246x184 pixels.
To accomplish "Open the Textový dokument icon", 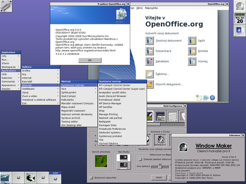I will coord(150,41).
